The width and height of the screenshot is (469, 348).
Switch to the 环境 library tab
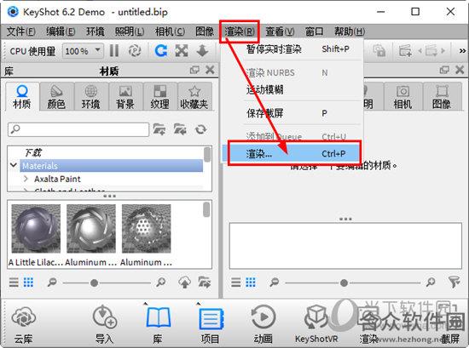pyautogui.click(x=91, y=97)
